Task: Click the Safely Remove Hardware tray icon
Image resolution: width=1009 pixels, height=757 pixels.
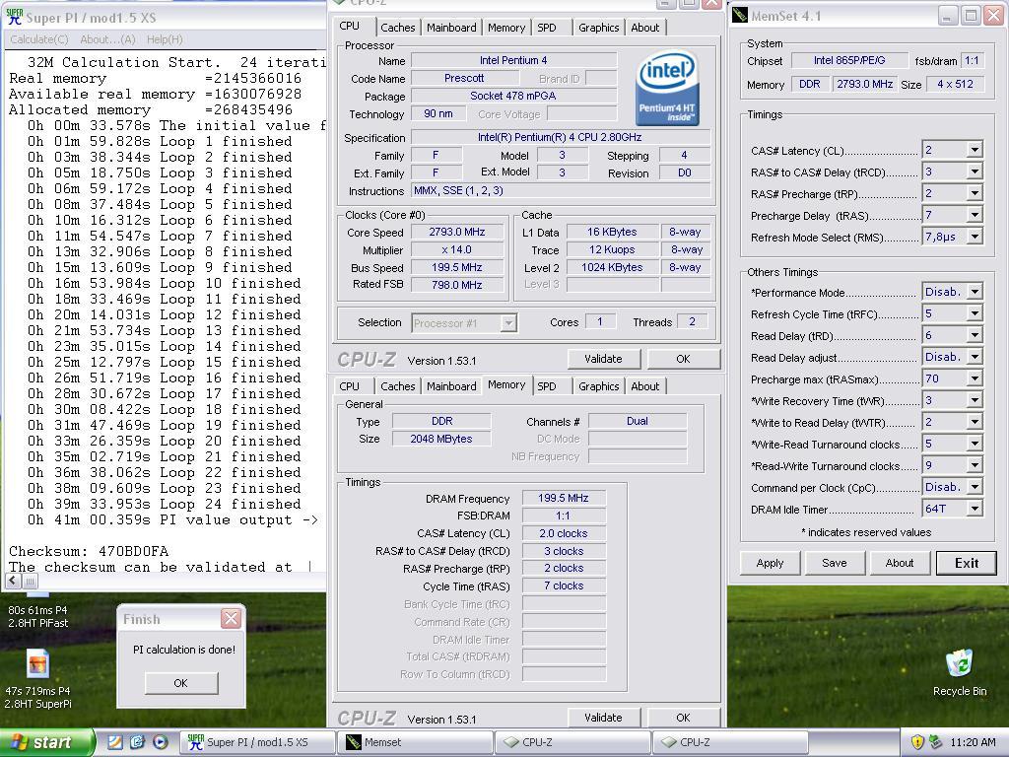Action: coord(936,742)
